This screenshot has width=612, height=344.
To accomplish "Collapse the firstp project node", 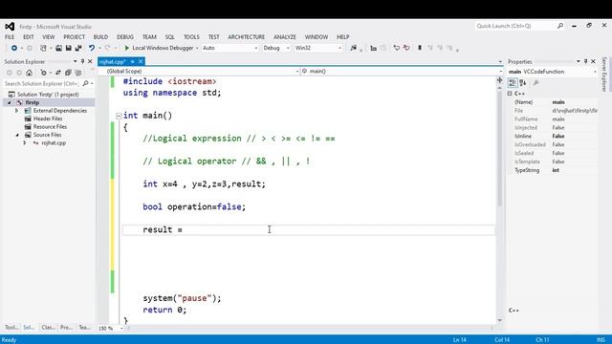I will coord(10,102).
